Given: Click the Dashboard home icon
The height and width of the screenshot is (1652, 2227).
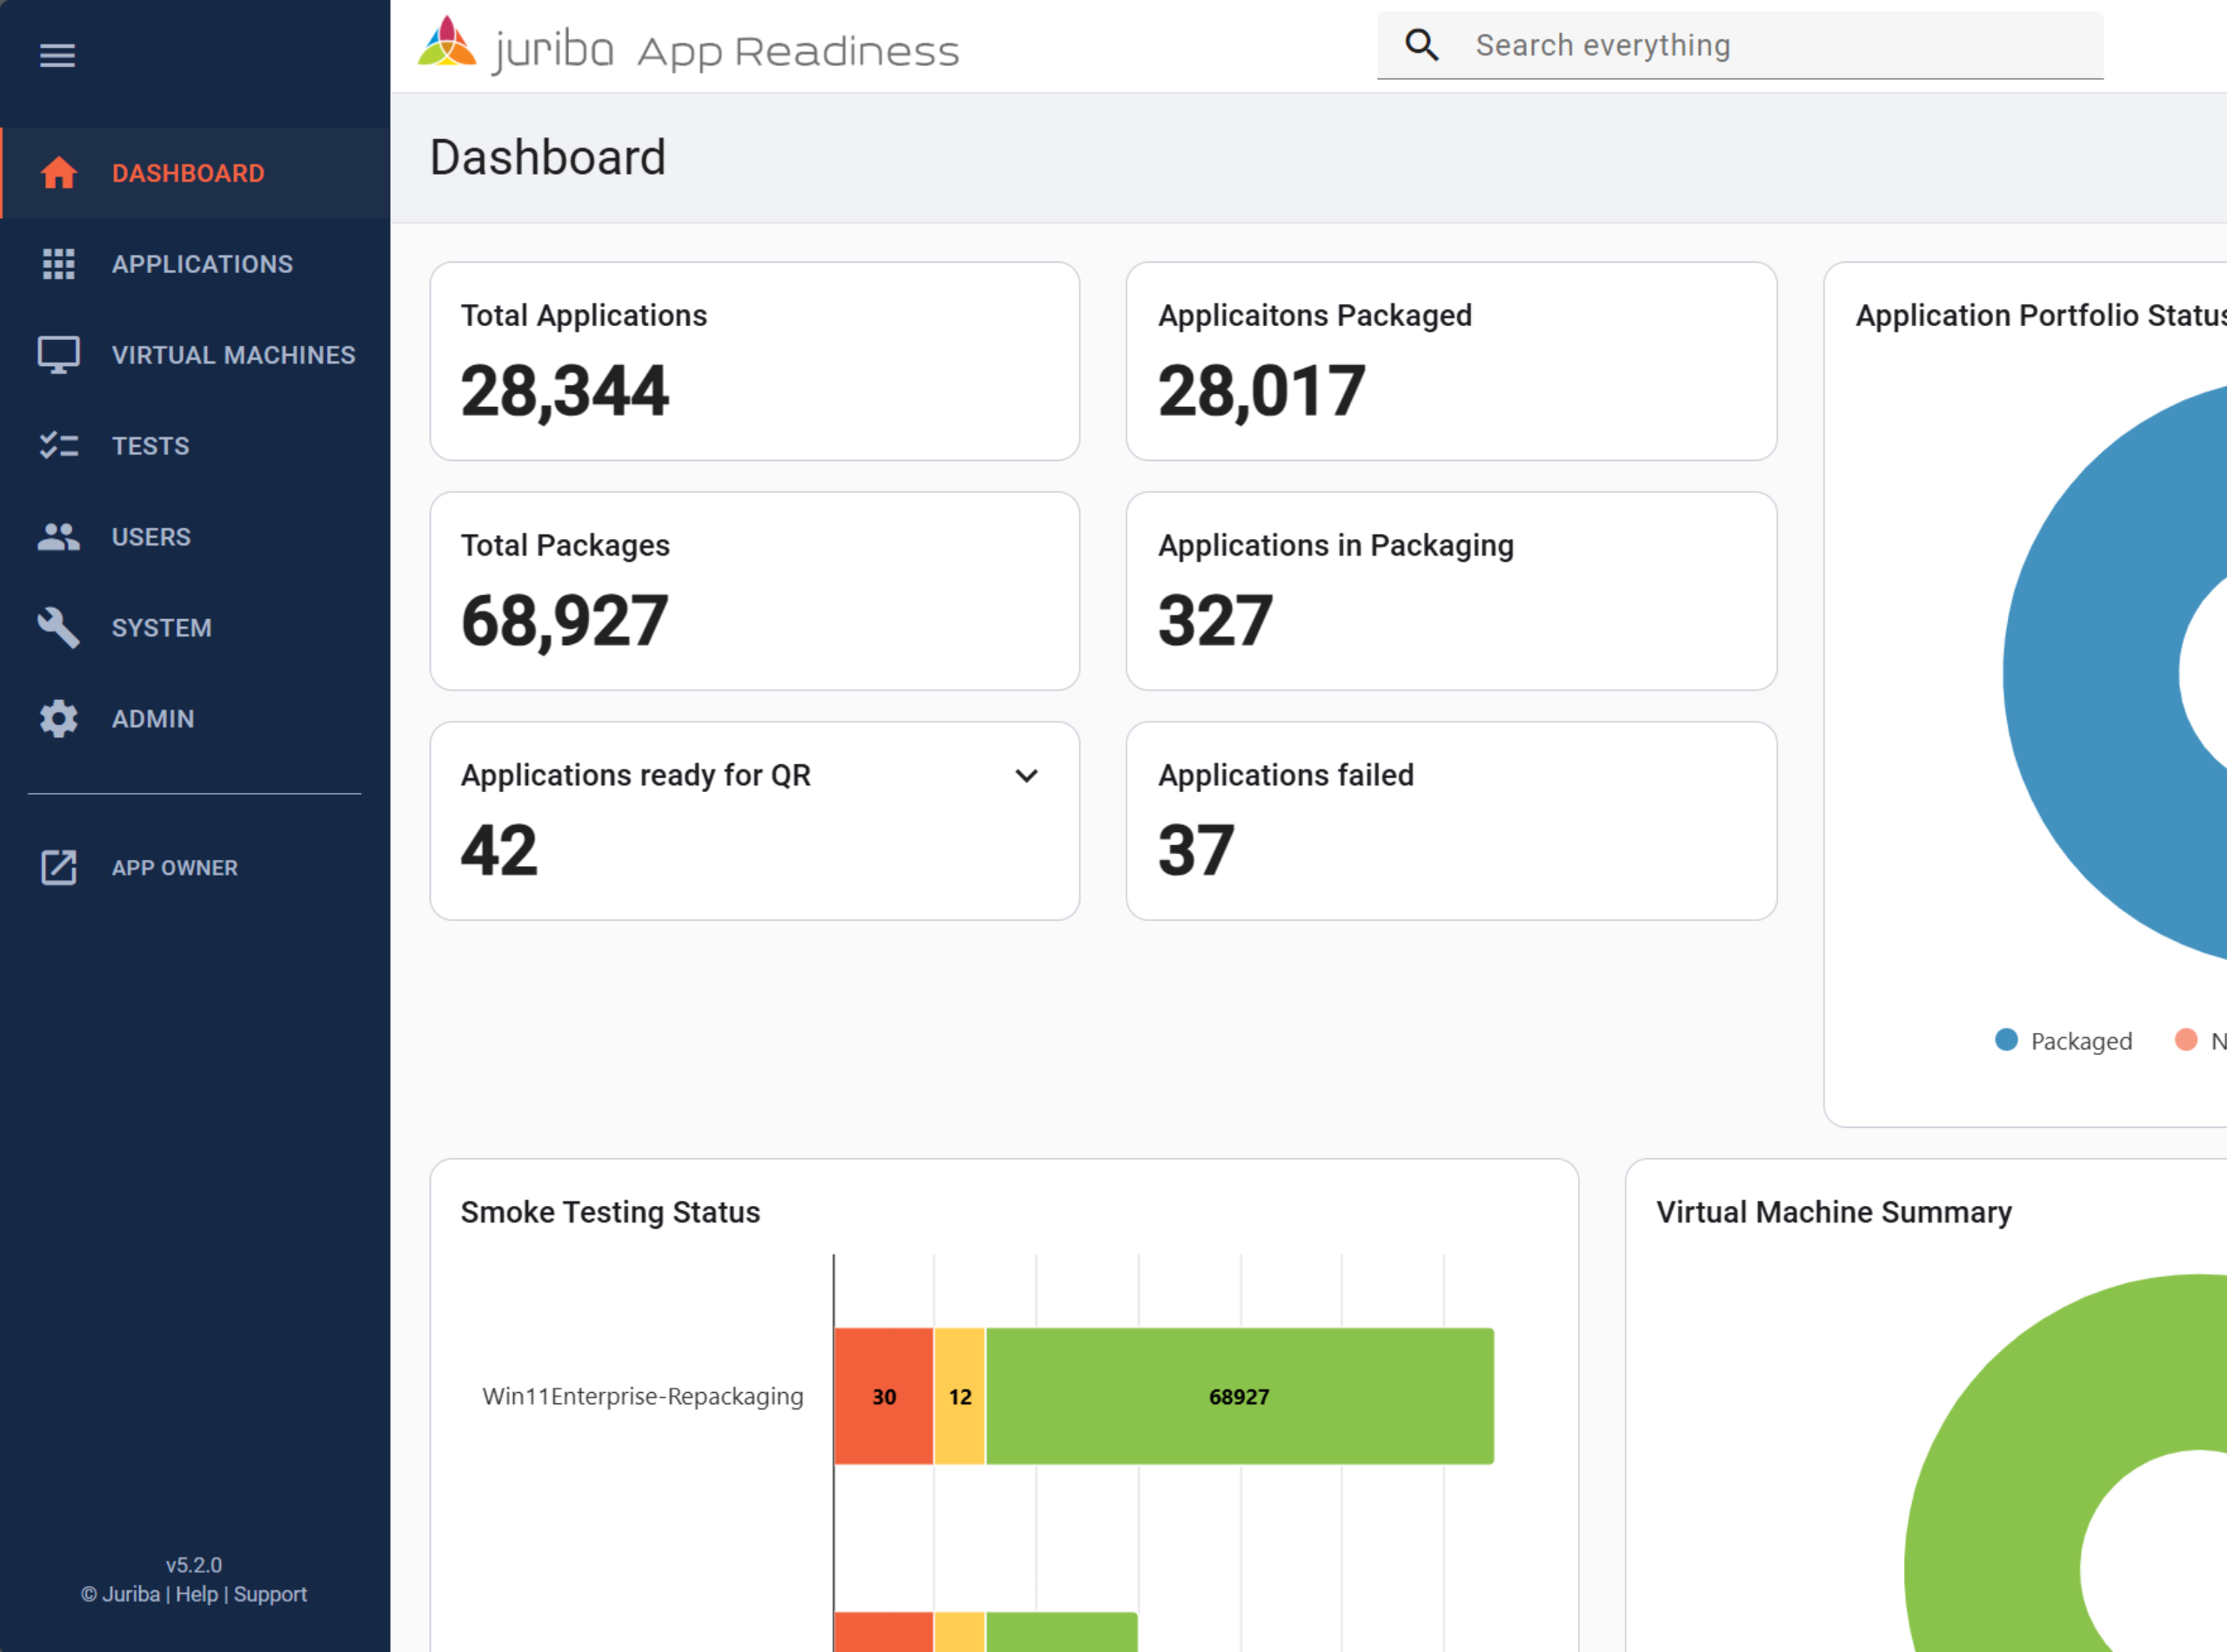Looking at the screenshot, I should pos(58,173).
